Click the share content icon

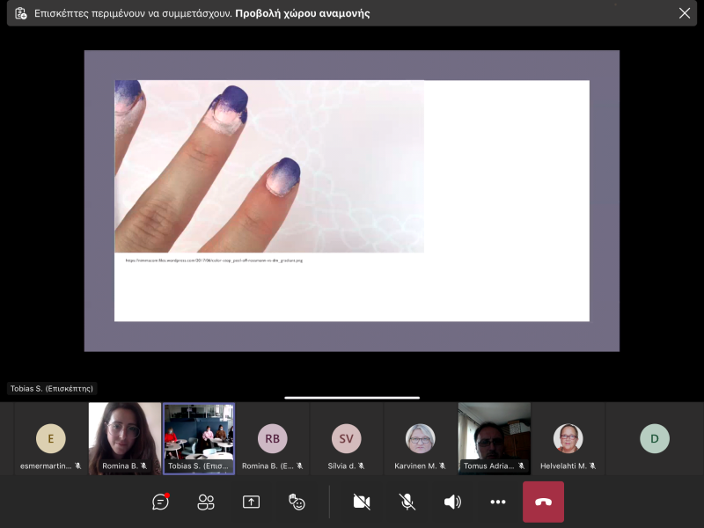tap(251, 502)
